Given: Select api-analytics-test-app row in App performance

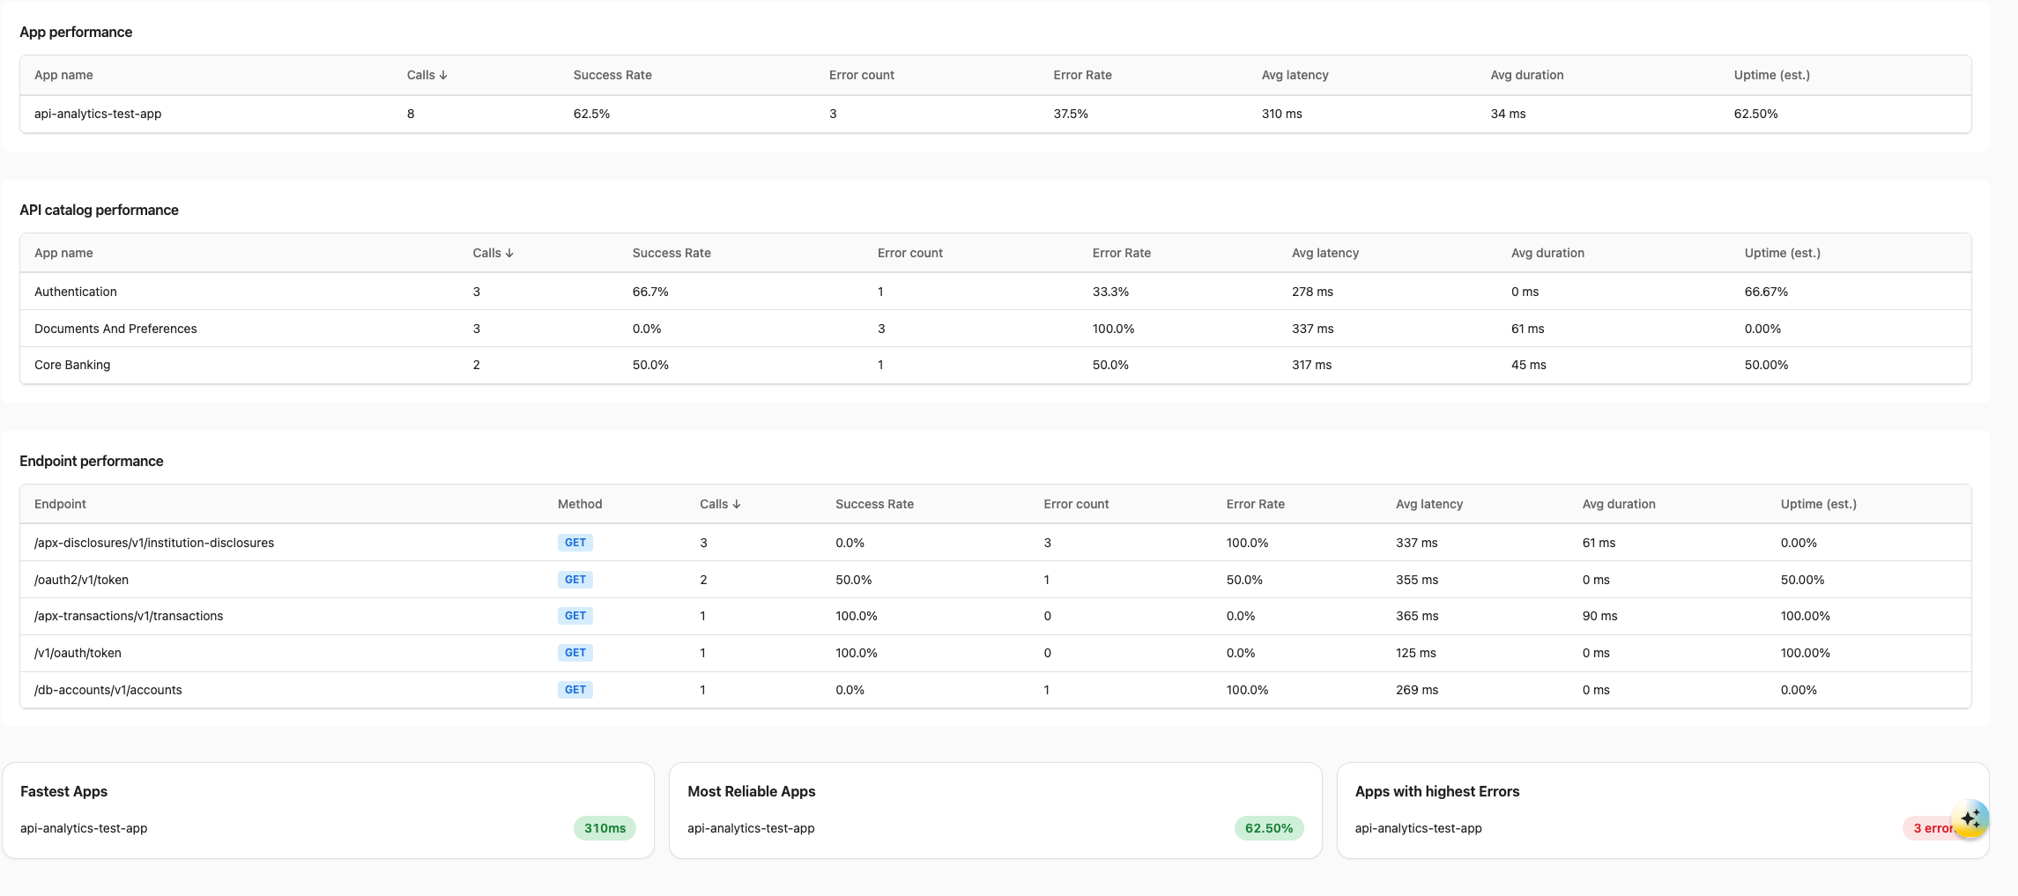Looking at the screenshot, I should point(996,114).
